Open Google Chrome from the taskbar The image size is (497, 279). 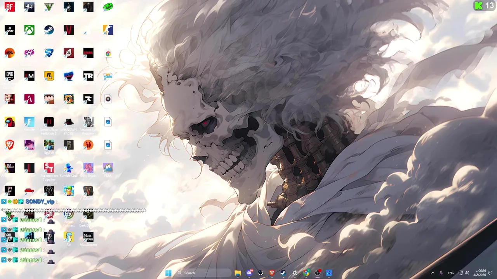(x=306, y=273)
